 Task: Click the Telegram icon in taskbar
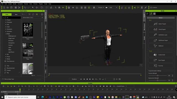(x=87, y=97)
